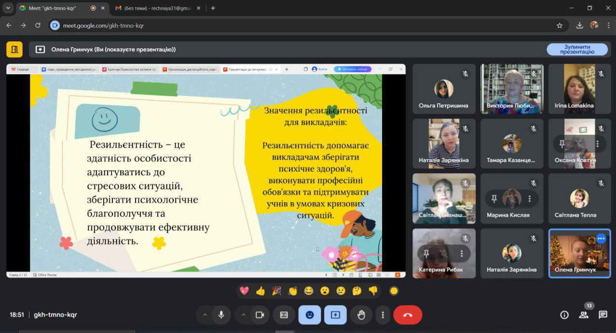Toggle the microphone on or off
This screenshot has width=616, height=333.
coord(221,315)
